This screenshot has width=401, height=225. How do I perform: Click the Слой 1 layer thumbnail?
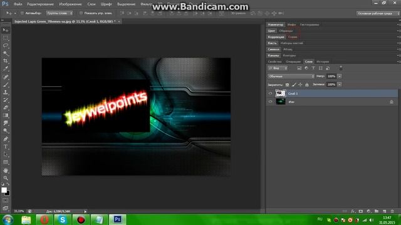click(x=281, y=93)
